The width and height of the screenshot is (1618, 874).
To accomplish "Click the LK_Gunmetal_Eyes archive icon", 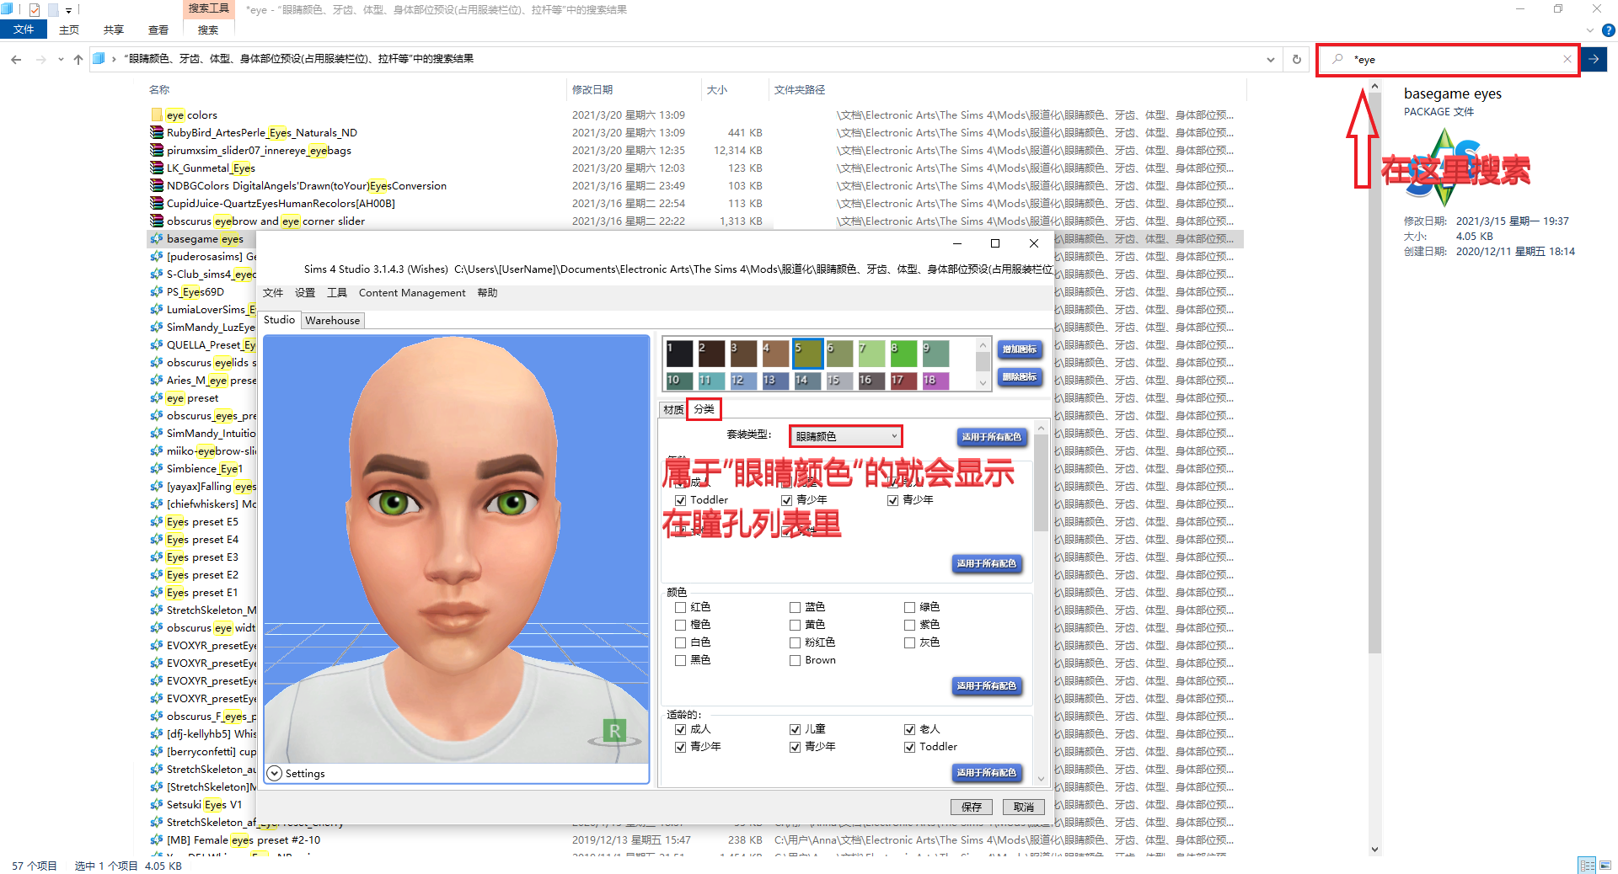I will tap(157, 168).
